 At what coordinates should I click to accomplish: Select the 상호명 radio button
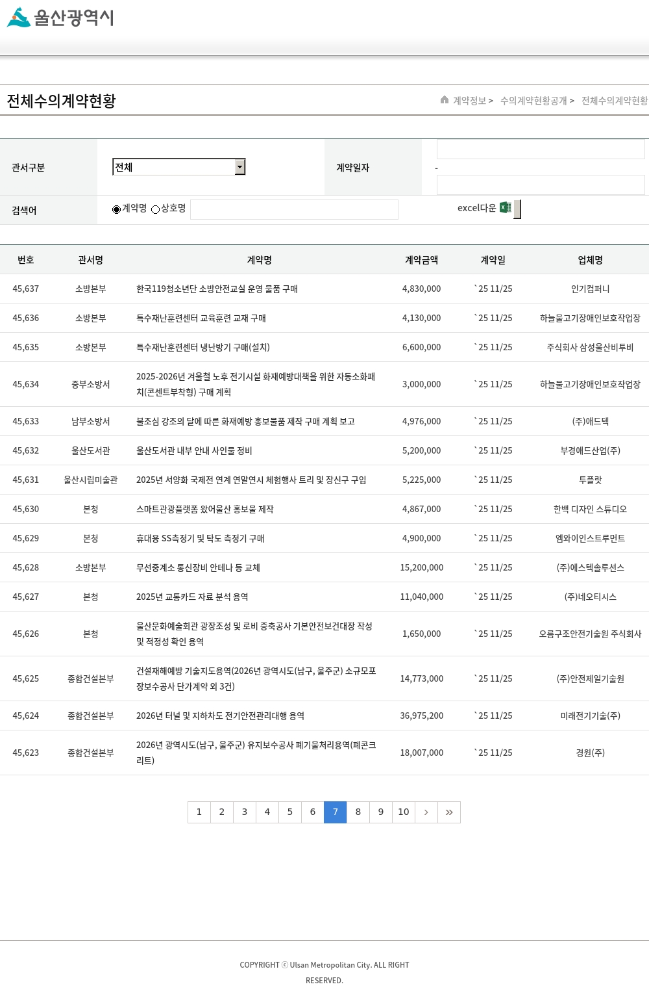[156, 209]
